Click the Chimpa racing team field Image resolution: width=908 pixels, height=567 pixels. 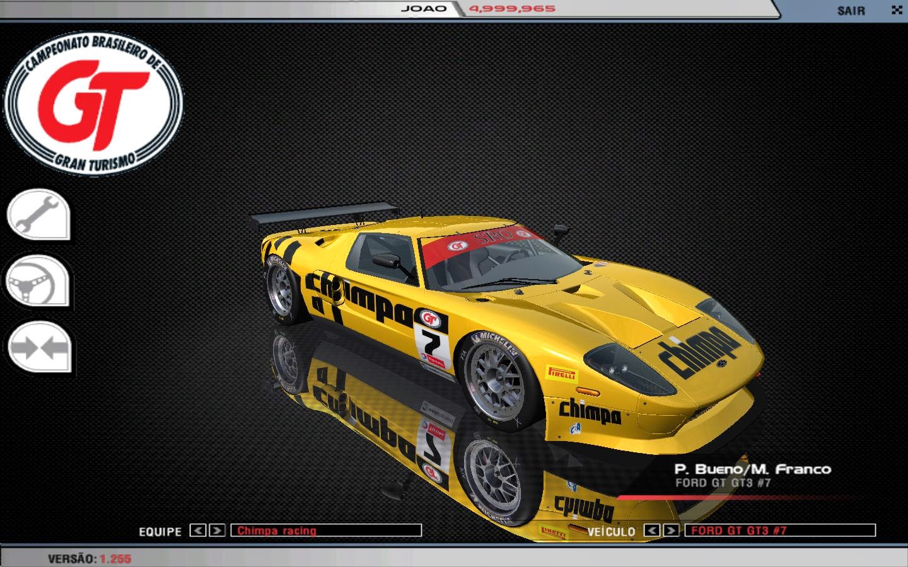(x=326, y=530)
